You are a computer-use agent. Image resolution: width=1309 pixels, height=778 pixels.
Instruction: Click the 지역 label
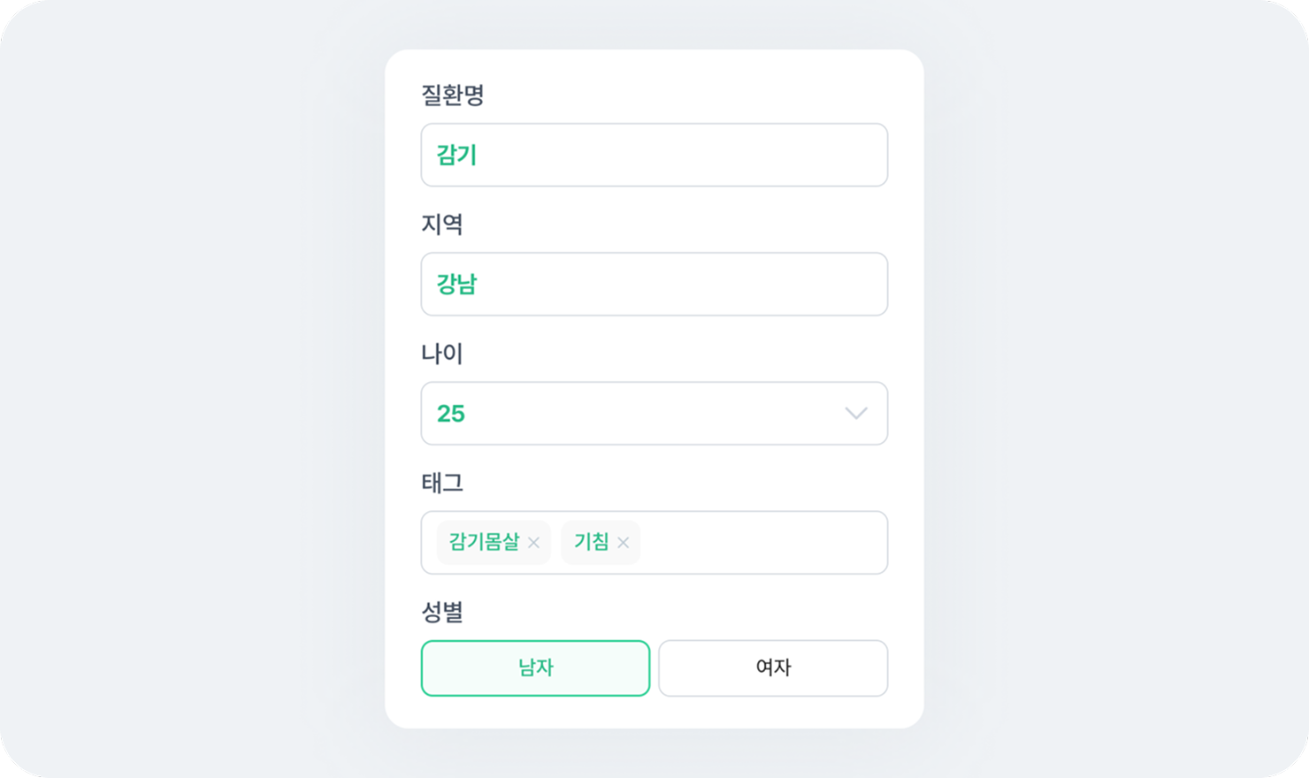(441, 224)
